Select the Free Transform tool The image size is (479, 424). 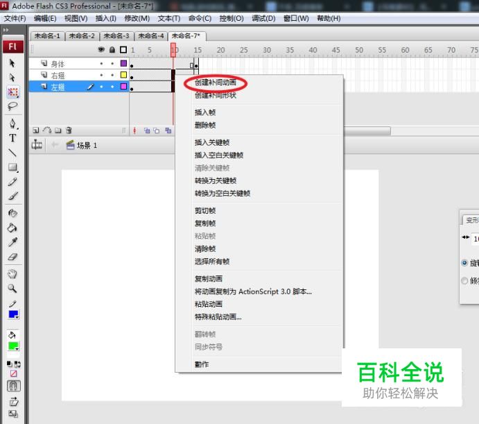coord(12,92)
